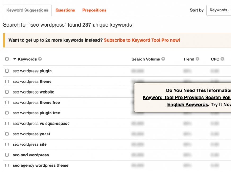Open the help tooltip beside Keywords header

click(x=40, y=59)
